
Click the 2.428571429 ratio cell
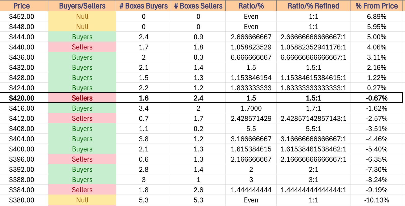click(251, 119)
